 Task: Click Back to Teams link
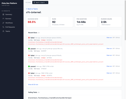coord(32,9)
